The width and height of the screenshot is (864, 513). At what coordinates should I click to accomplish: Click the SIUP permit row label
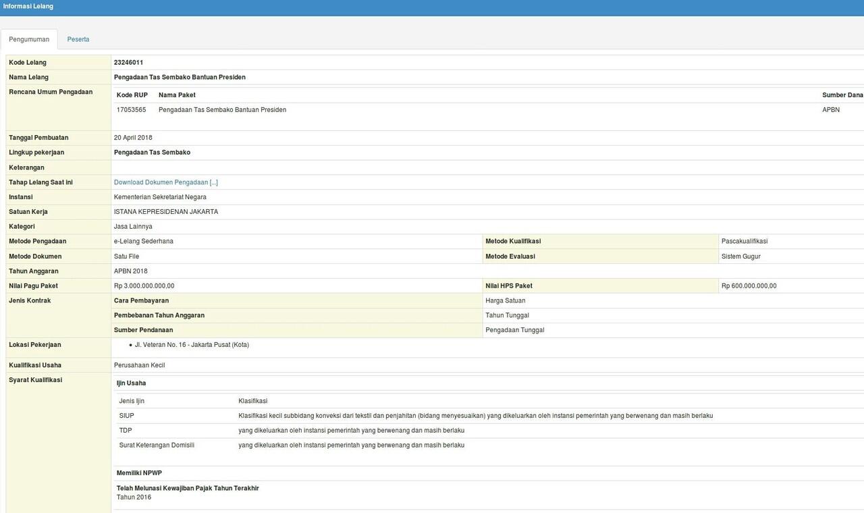tap(127, 416)
